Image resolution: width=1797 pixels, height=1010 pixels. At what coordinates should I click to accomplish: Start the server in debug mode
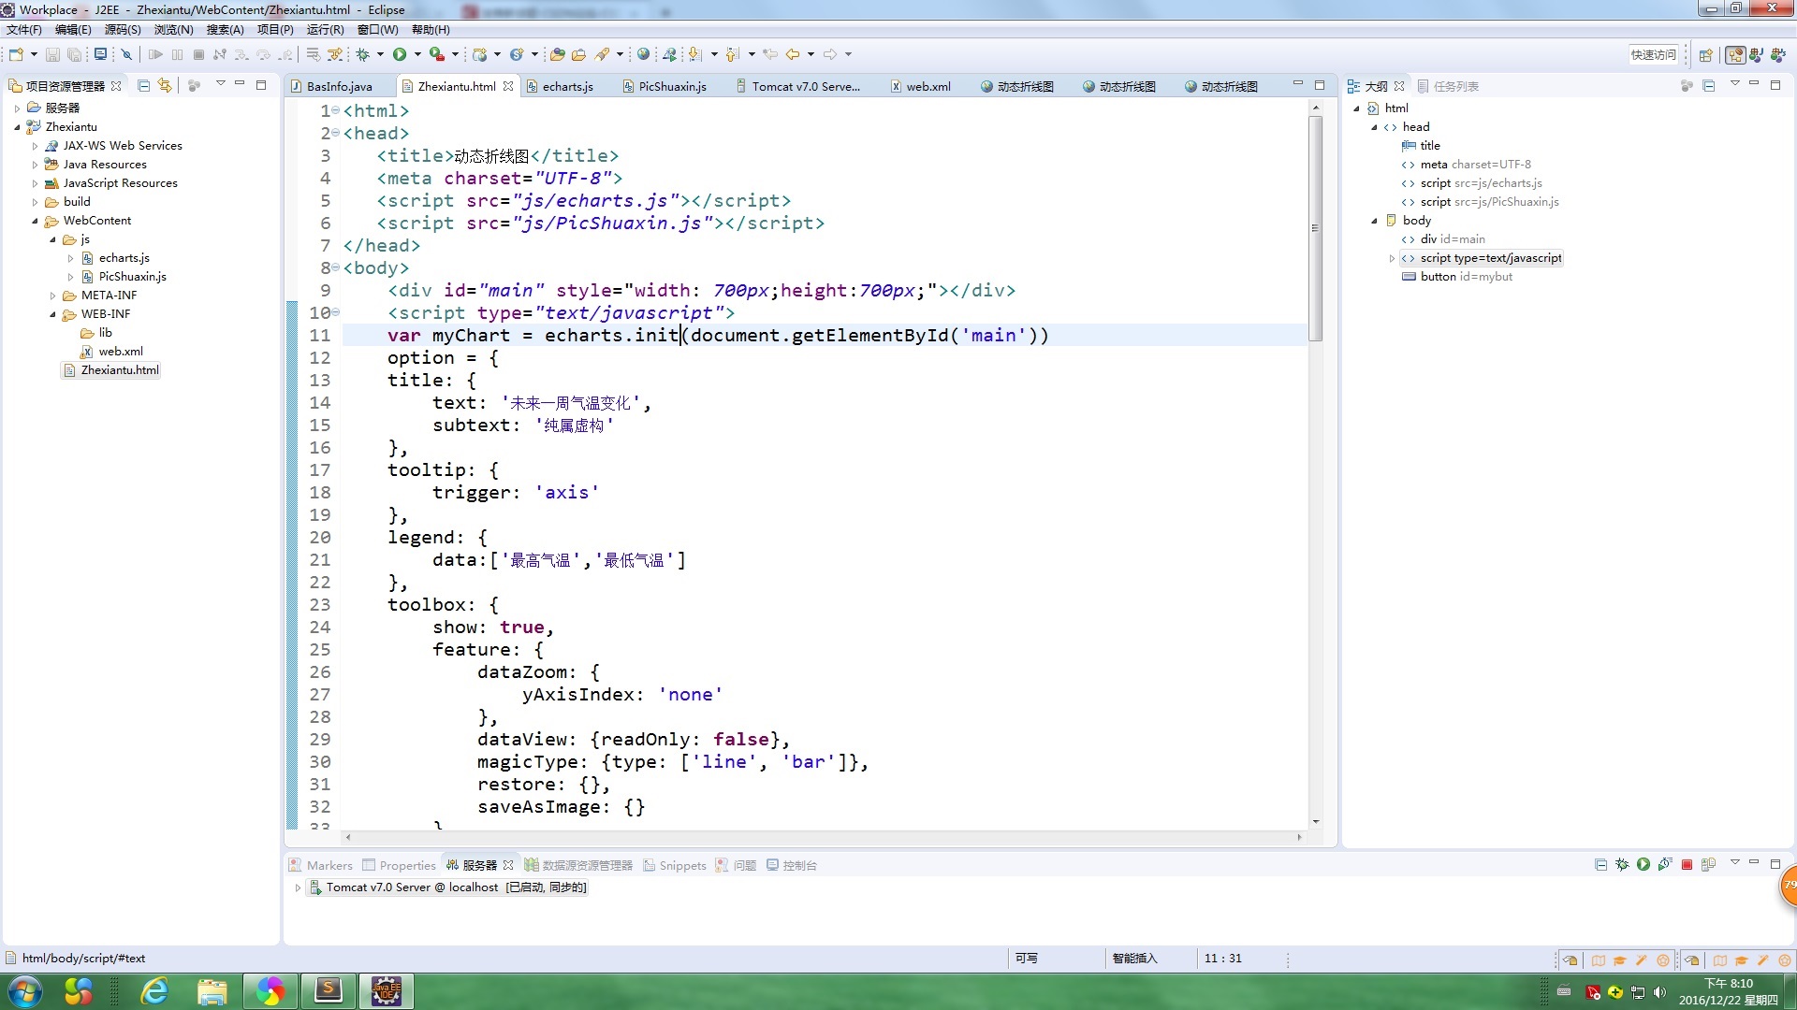pyautogui.click(x=1622, y=864)
